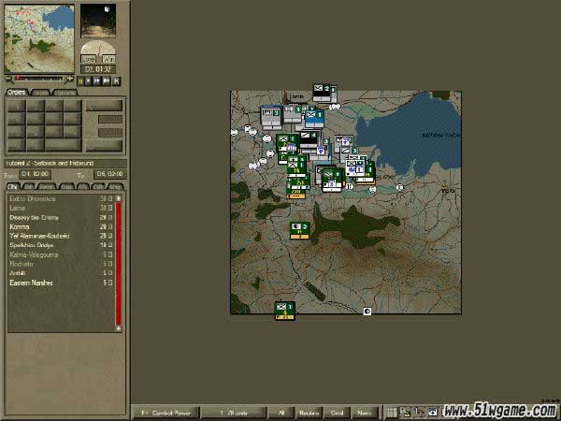Zoom out with the minus magnifier icon
Image resolution: width=561 pixels, height=421 pixels.
pos(8,79)
